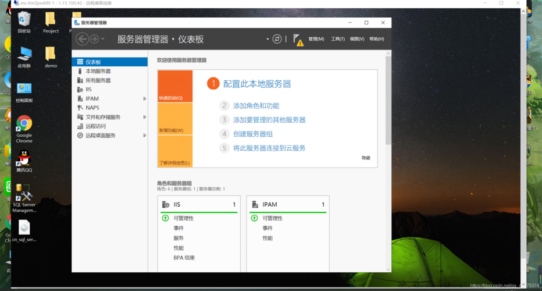The image size is (542, 291).
Task: Click the 配置此本地服务器 link
Action: [257, 84]
